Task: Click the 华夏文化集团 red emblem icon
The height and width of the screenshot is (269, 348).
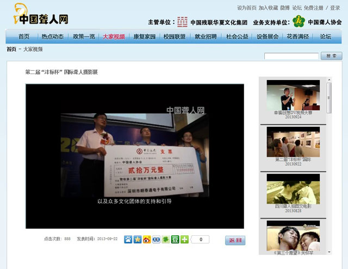Action: [182, 22]
